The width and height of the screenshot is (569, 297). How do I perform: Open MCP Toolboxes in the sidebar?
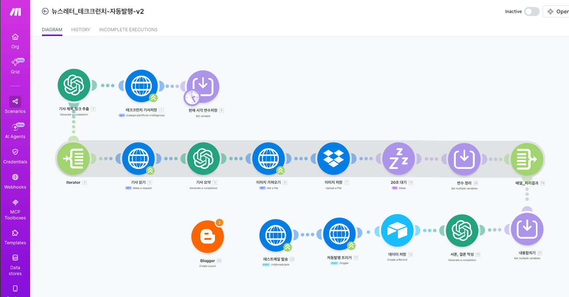[15, 209]
